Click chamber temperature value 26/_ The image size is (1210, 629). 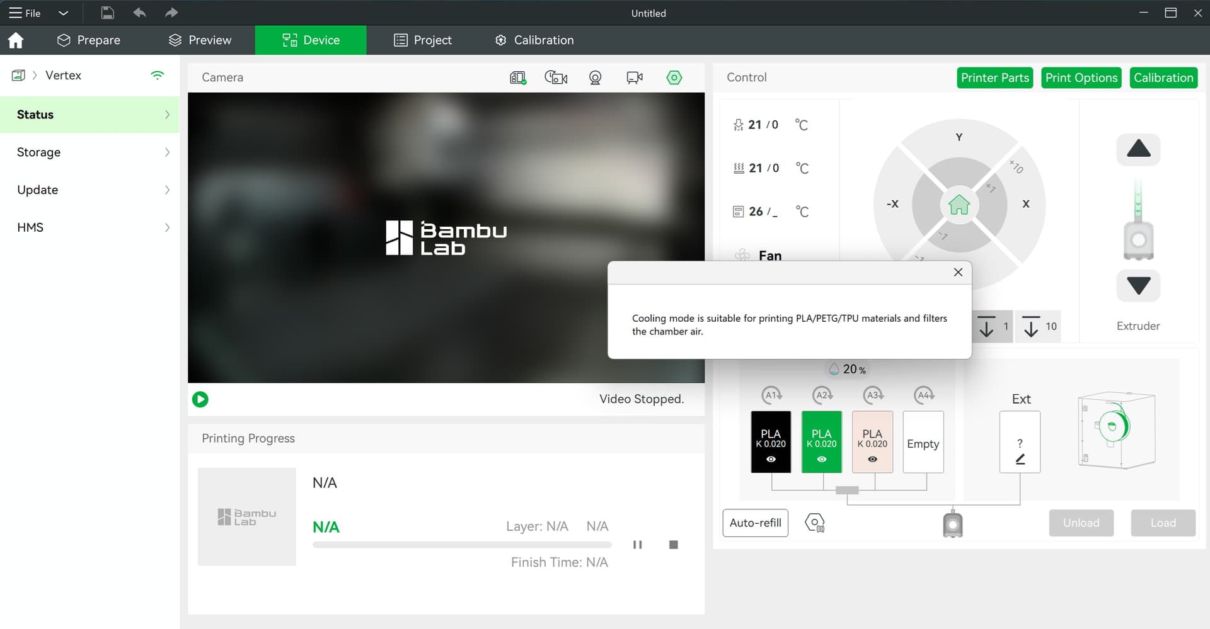pyautogui.click(x=763, y=212)
